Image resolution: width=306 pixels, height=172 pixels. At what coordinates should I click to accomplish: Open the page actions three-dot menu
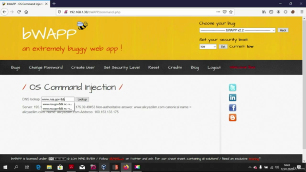pos(218,12)
